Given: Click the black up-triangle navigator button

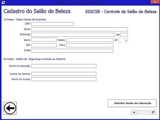Looking at the screenshot, I should 134,112.
